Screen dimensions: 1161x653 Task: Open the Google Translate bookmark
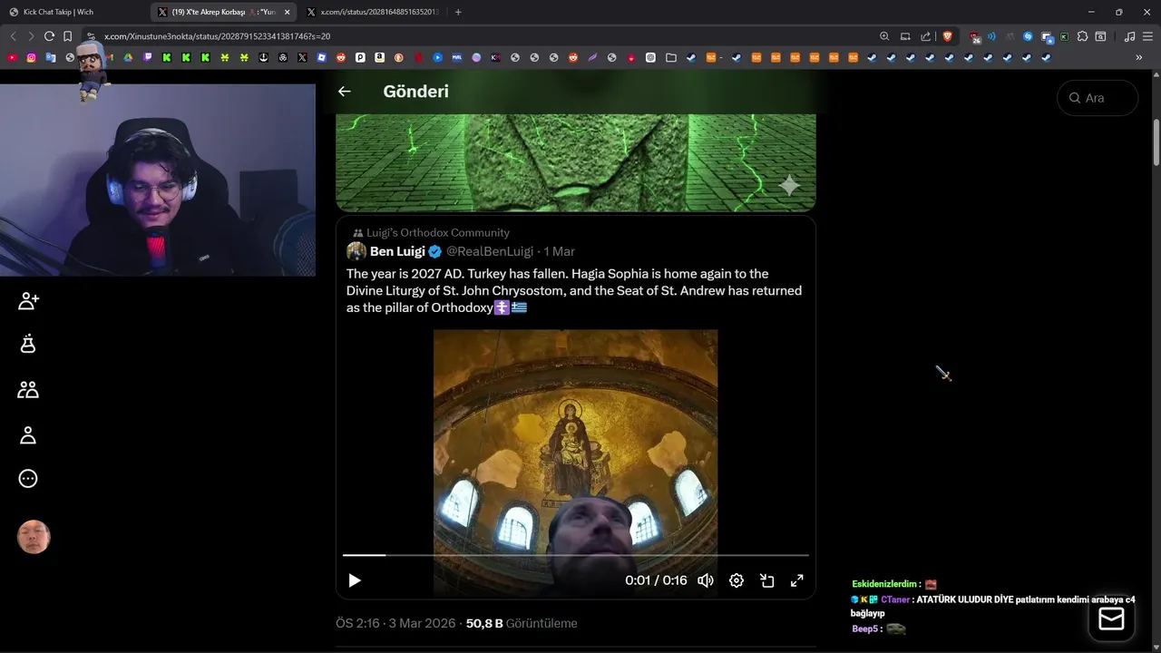pyautogui.click(x=51, y=57)
